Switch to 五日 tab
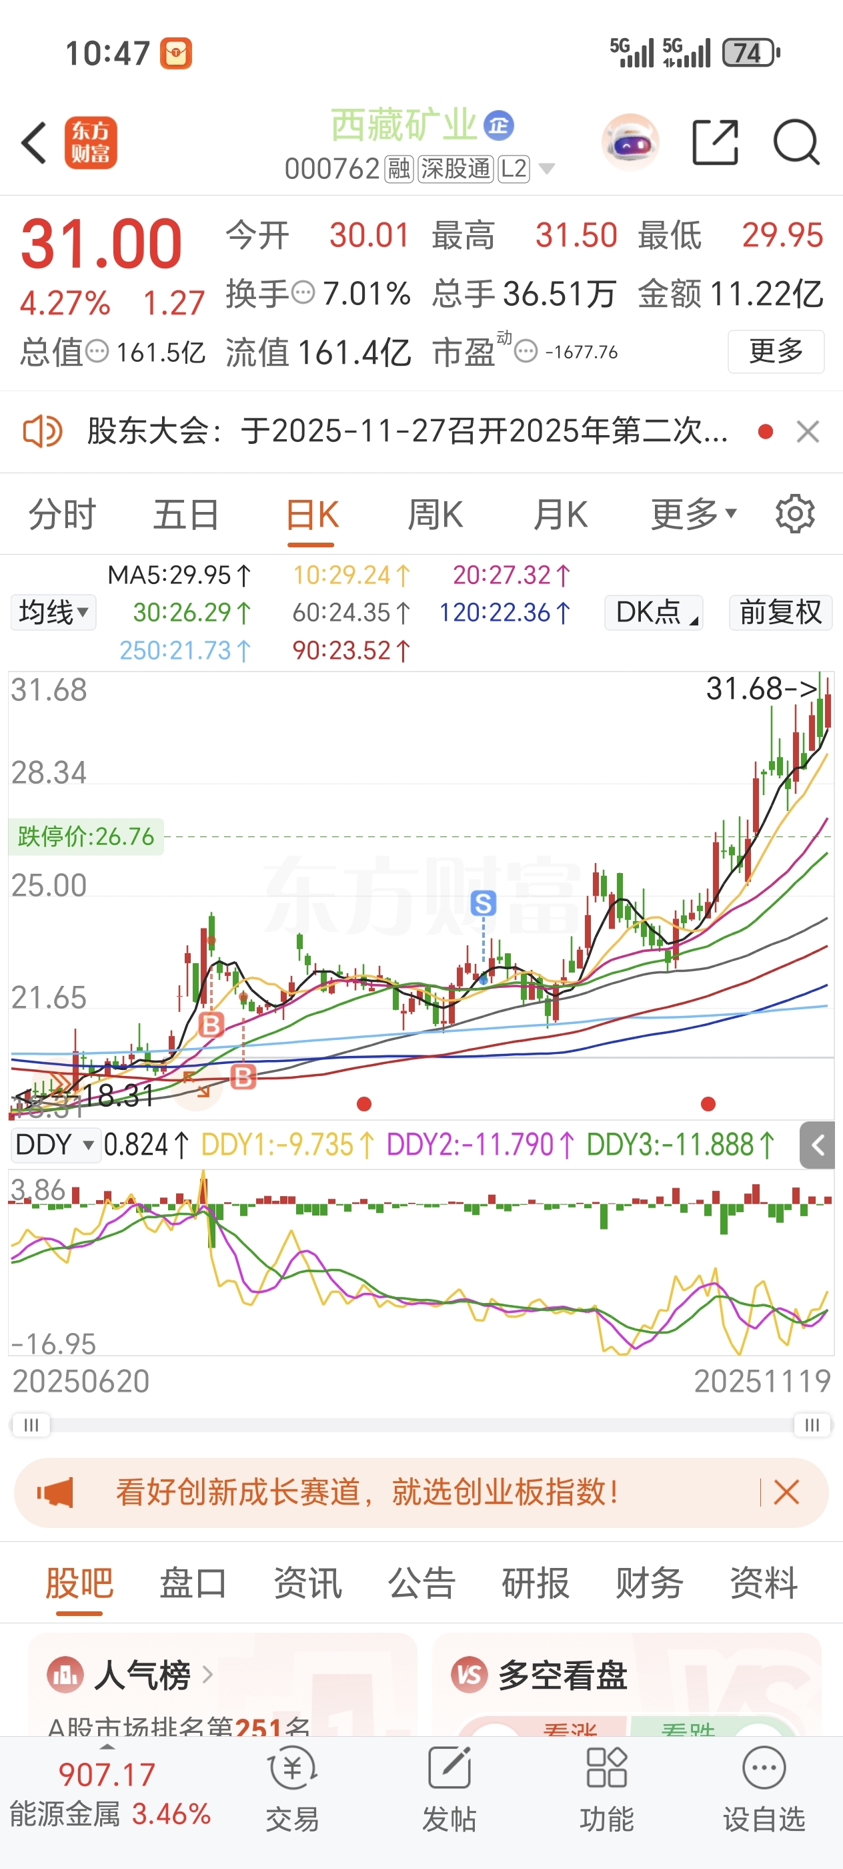 click(185, 515)
